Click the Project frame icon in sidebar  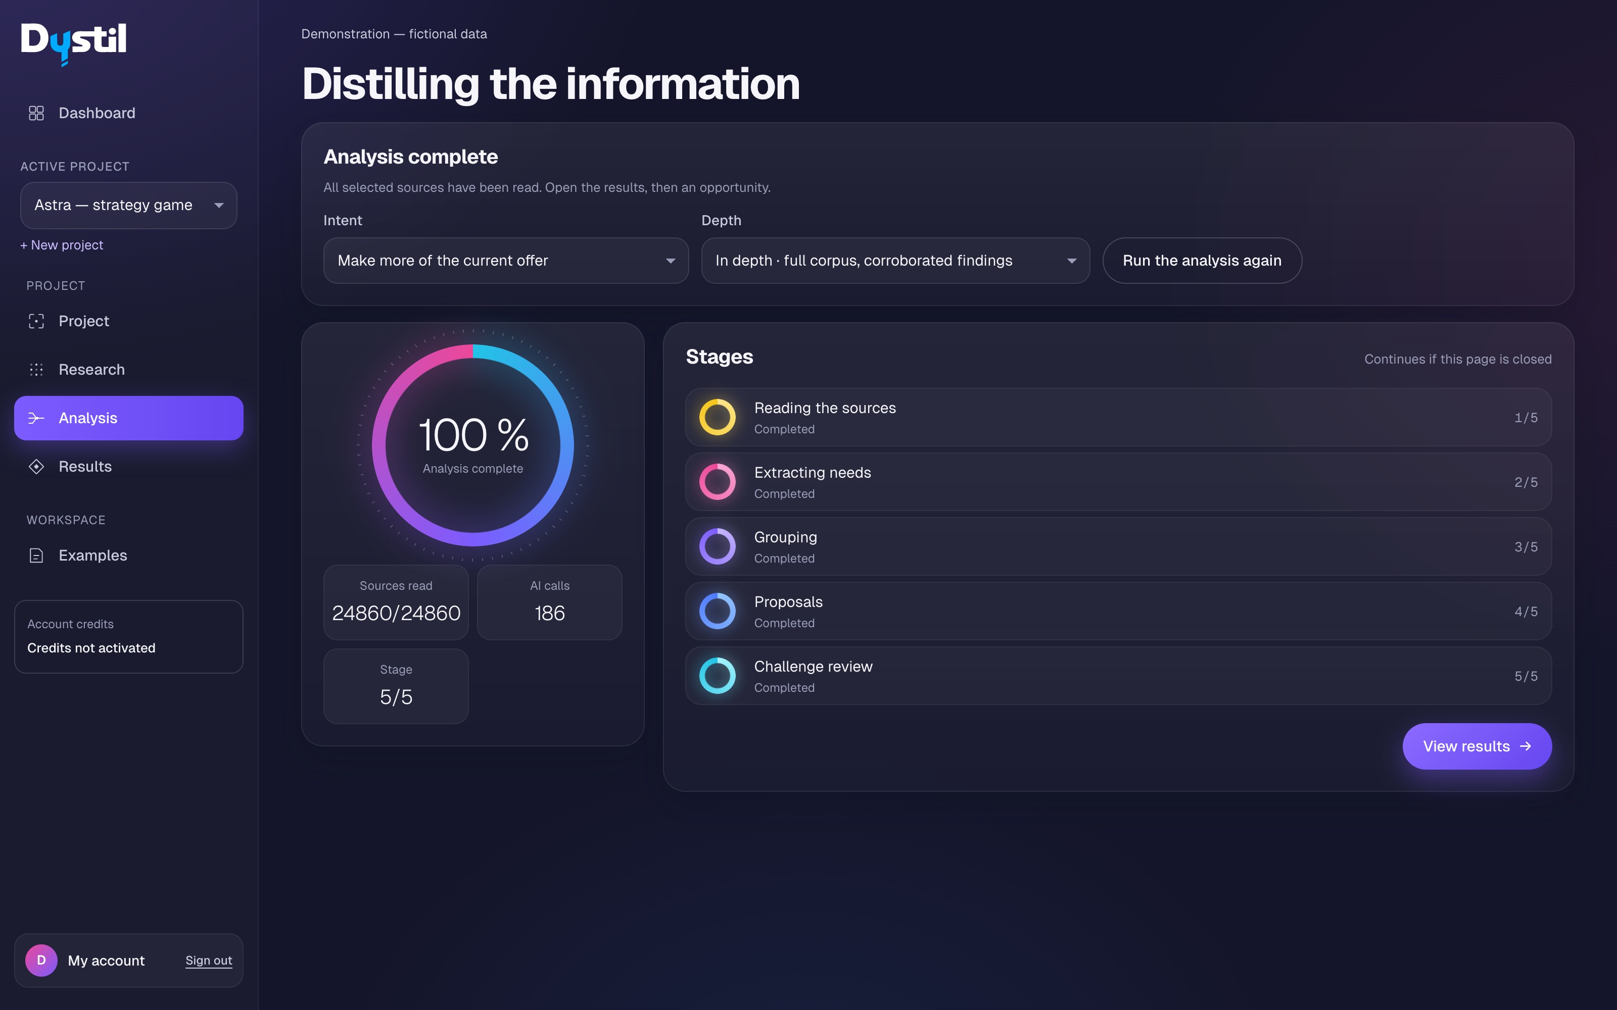pos(36,321)
